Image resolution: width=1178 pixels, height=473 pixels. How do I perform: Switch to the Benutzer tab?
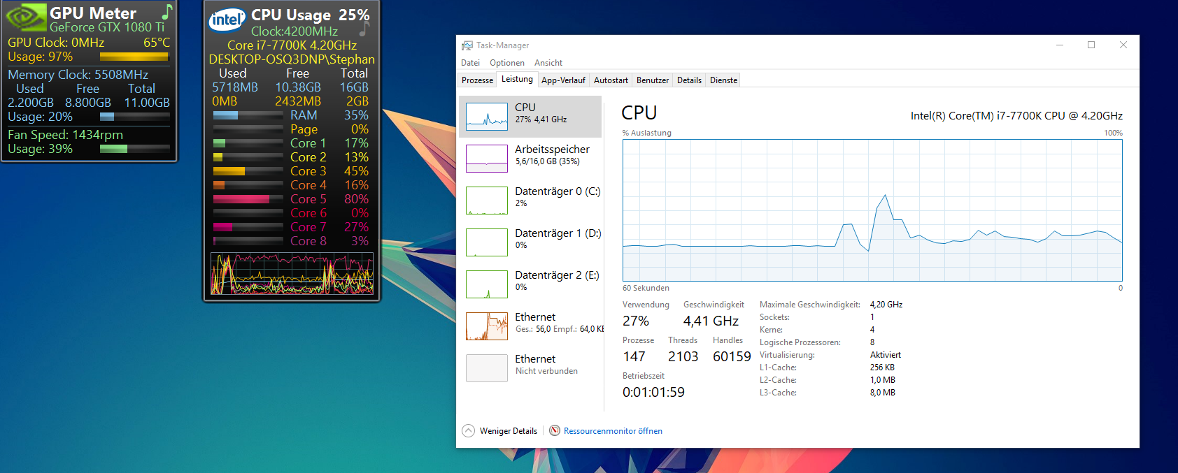point(653,80)
